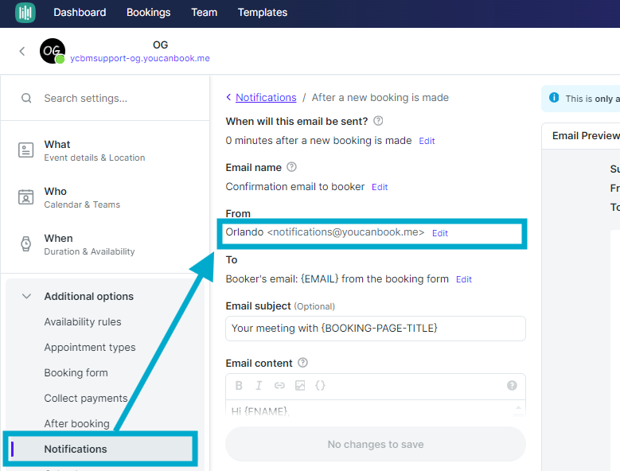This screenshot has height=471, width=620.
Task: Open the Templates menu
Action: coord(263,12)
